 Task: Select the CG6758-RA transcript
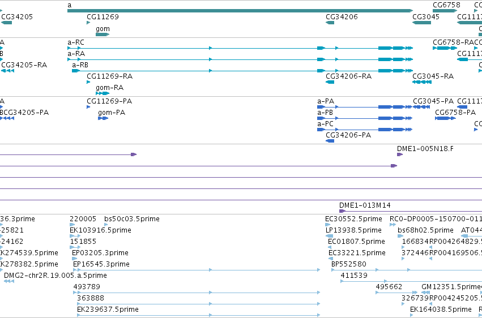click(x=445, y=48)
